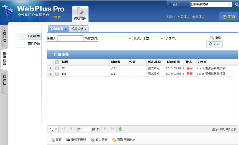
Task: Open the page size selector showing 10
Action: pyautogui.click(x=54, y=129)
